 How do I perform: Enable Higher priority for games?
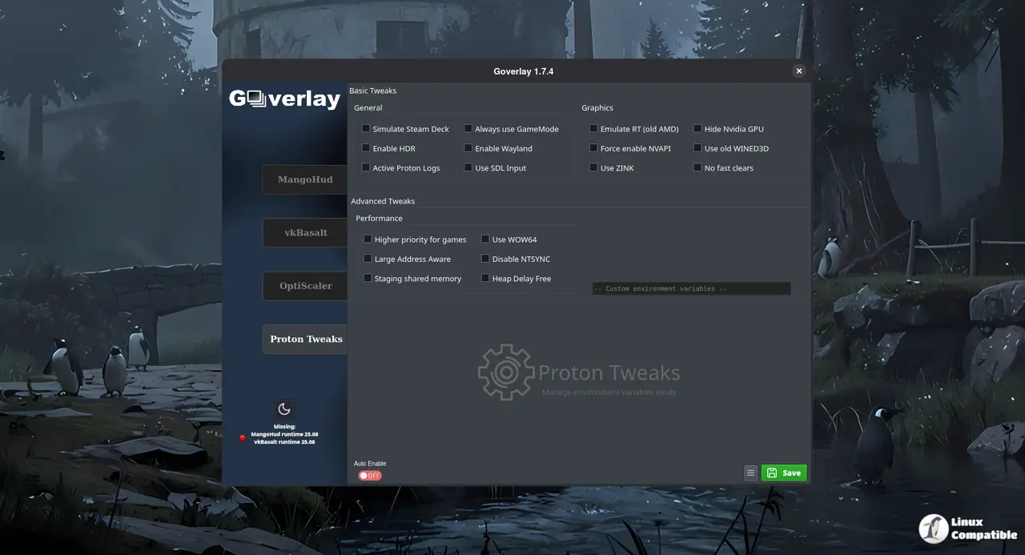tap(368, 239)
